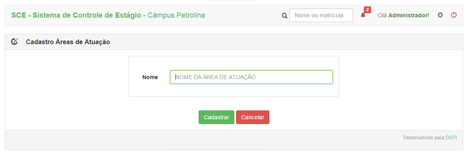The image size is (470, 157).
Task: Select the Cadastro Áreas de Atuação heading
Action: (68, 42)
